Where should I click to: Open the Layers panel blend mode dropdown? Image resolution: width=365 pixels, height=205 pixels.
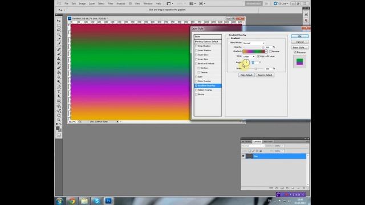(x=253, y=146)
